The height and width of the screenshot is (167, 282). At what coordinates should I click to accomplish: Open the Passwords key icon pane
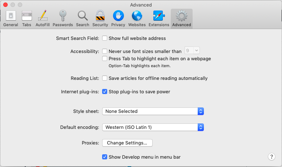click(63, 19)
